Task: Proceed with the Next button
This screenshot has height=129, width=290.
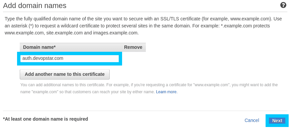Action: (x=277, y=121)
